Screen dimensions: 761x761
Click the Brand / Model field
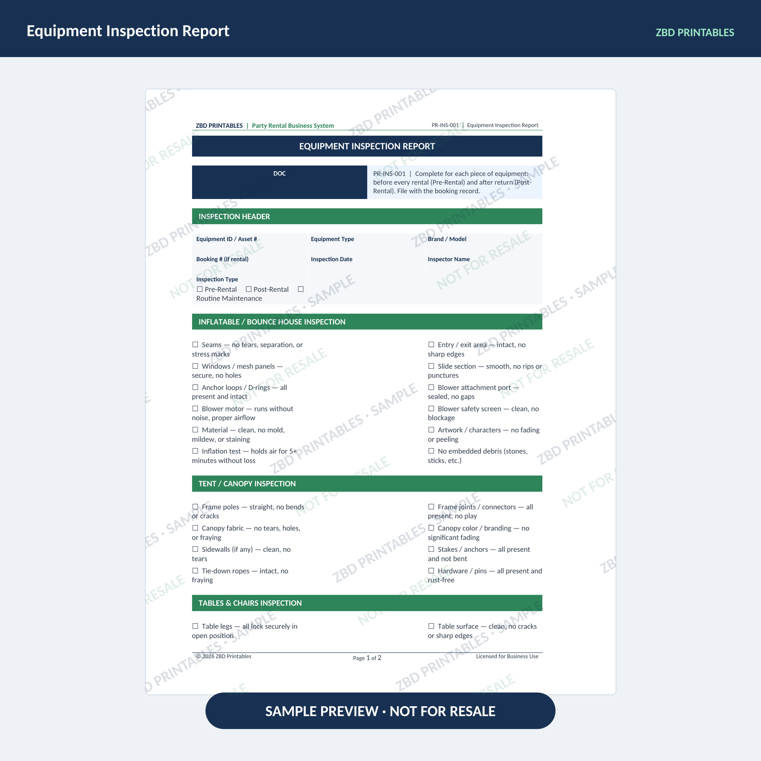[484, 244]
